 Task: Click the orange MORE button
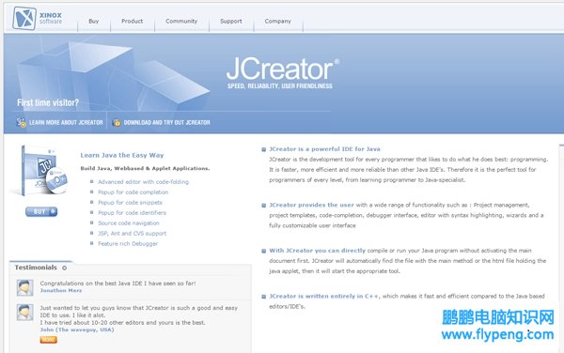click(49, 339)
